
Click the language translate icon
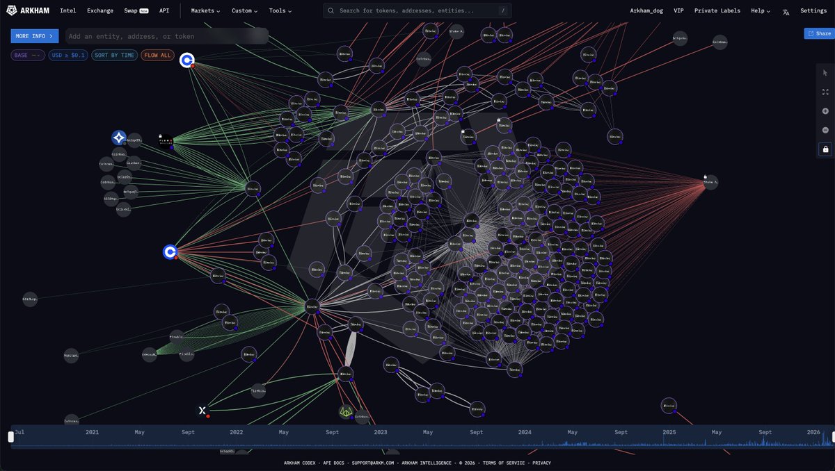click(x=786, y=11)
